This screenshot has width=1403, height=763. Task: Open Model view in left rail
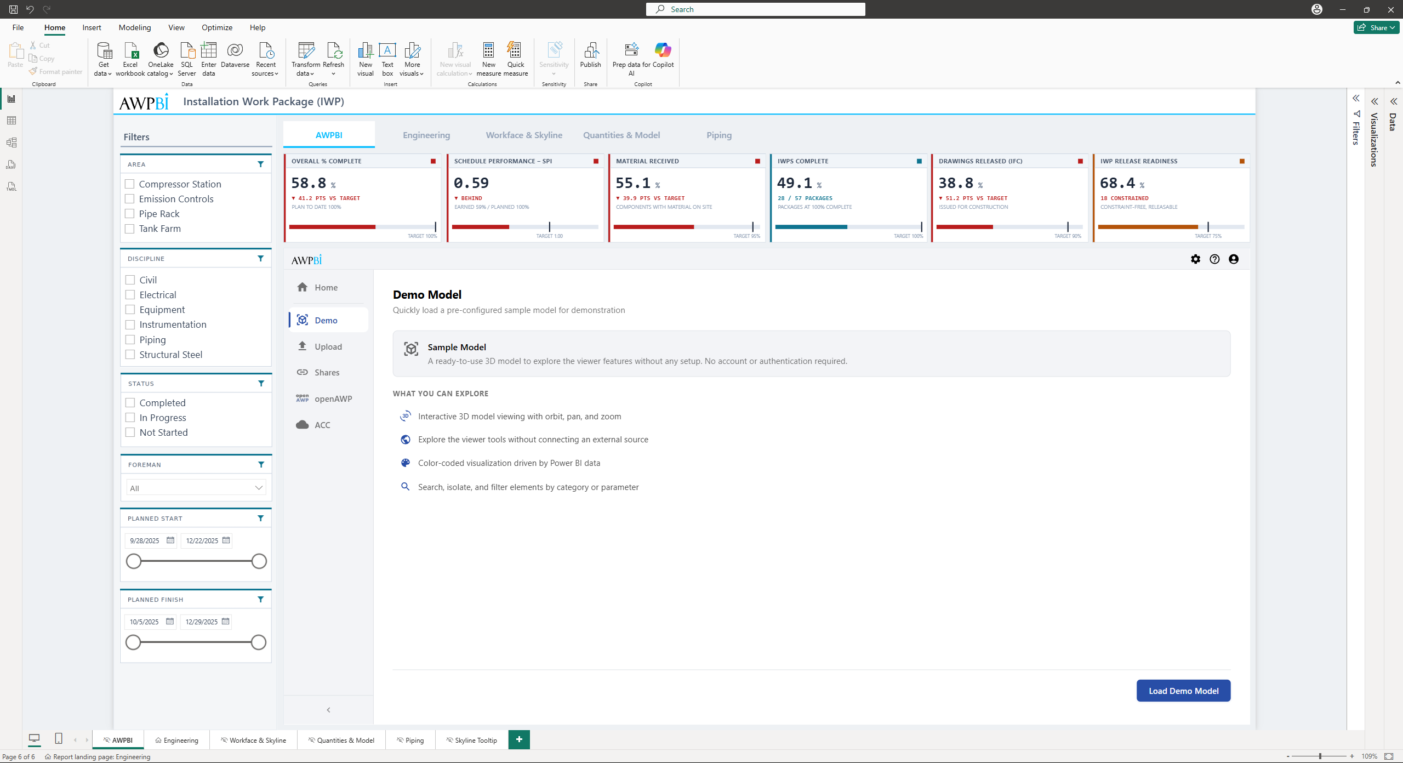coord(11,143)
